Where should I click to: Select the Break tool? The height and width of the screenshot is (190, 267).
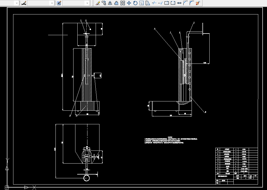173,3
